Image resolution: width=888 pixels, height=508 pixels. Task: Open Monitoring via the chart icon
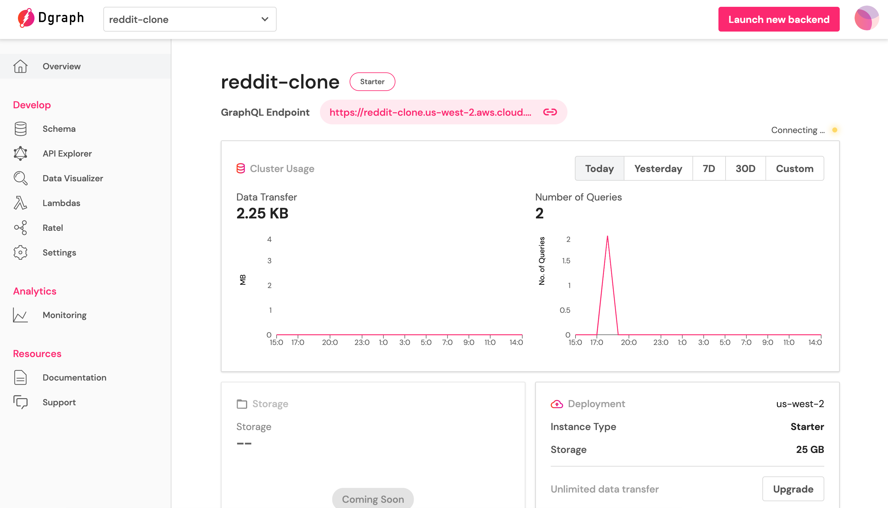tap(20, 315)
